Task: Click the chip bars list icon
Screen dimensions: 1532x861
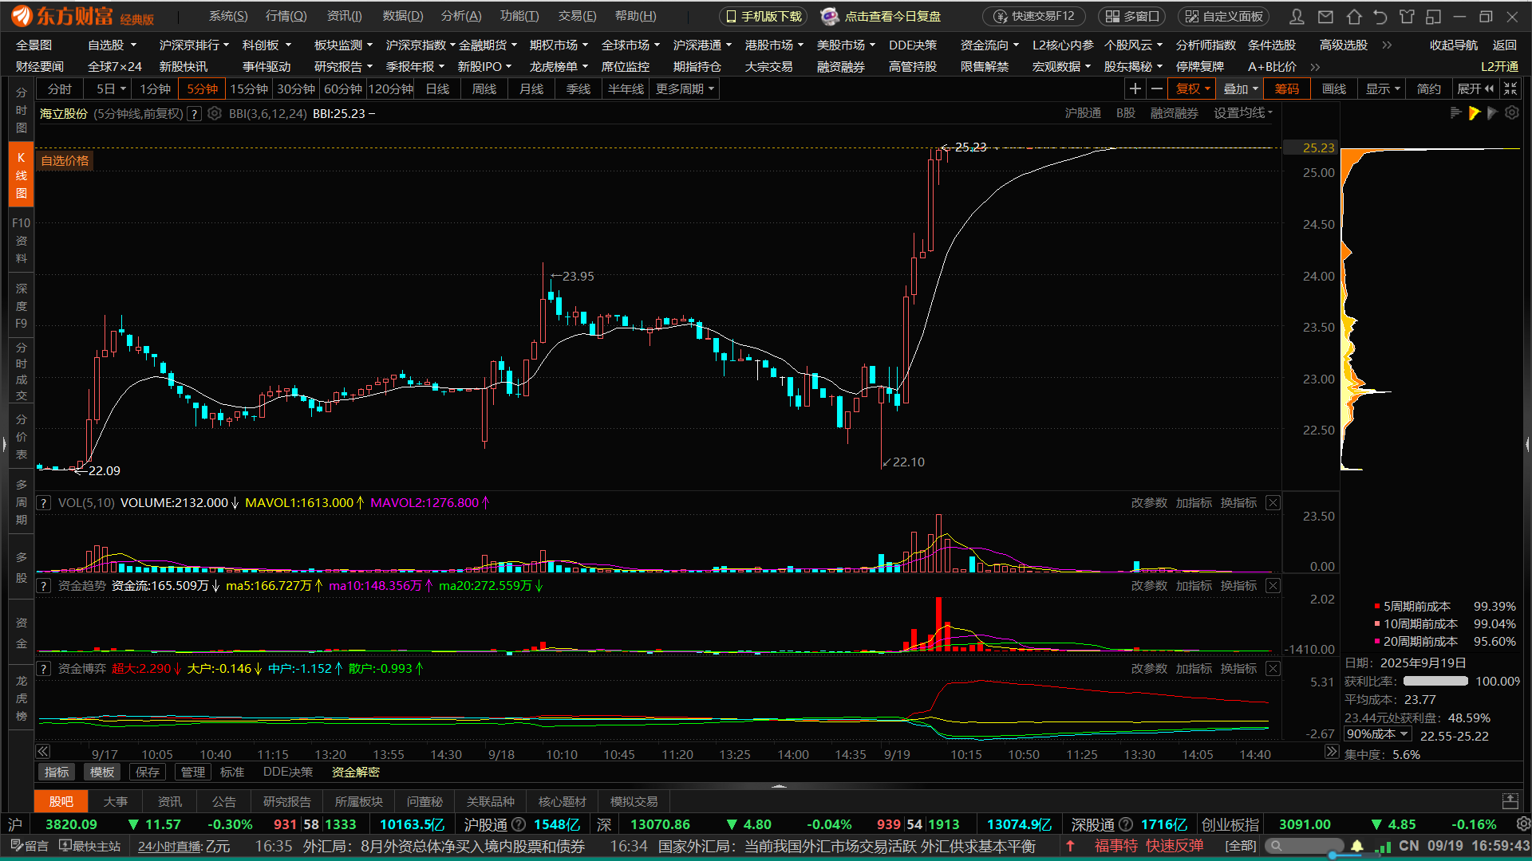Action: point(1455,113)
